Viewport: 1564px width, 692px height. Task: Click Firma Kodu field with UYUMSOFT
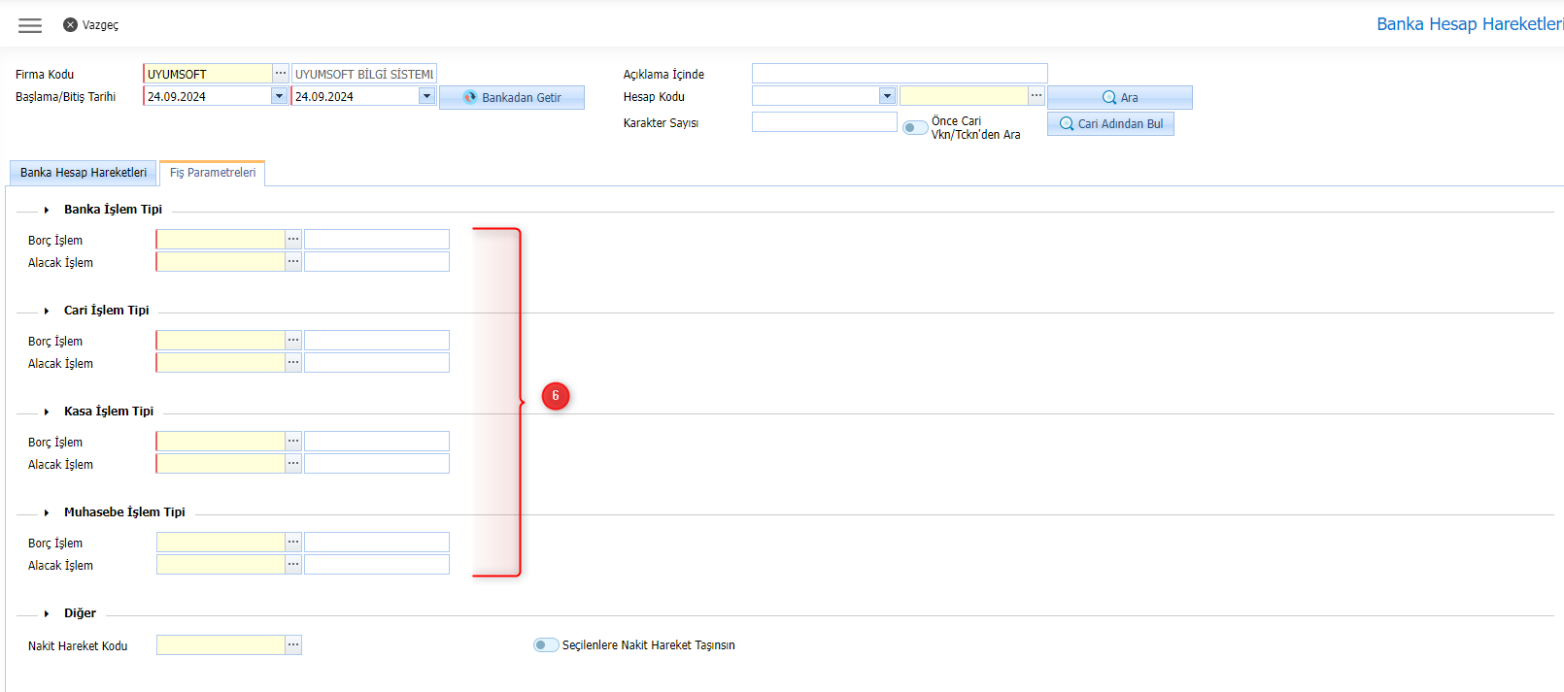208,74
